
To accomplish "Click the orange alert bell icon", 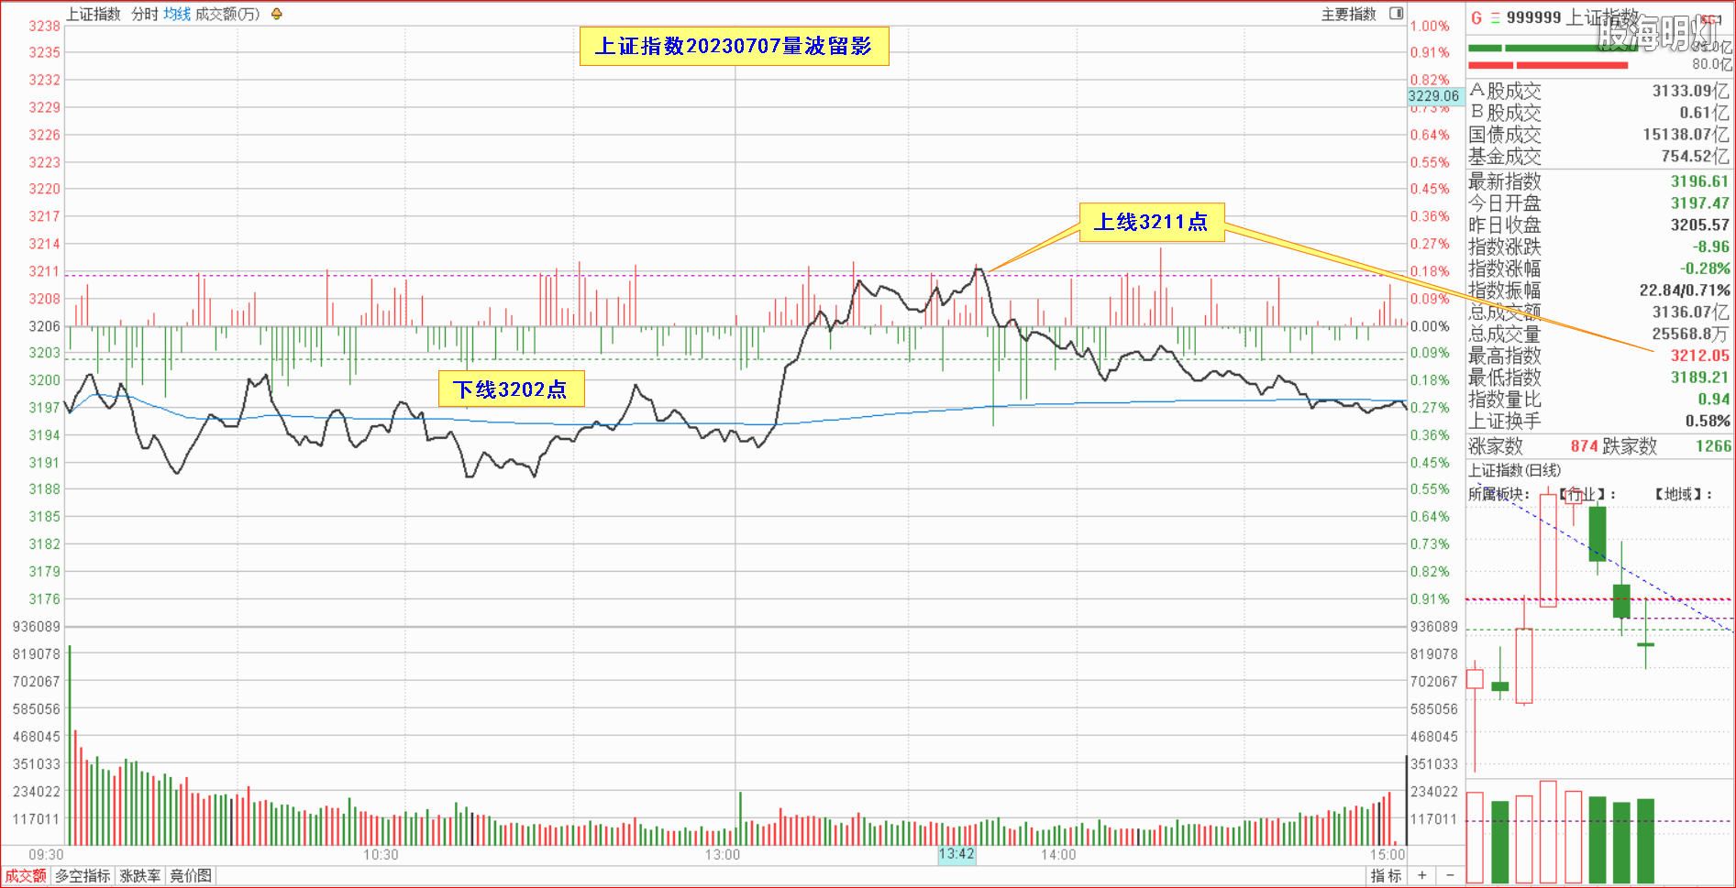I will point(277,14).
